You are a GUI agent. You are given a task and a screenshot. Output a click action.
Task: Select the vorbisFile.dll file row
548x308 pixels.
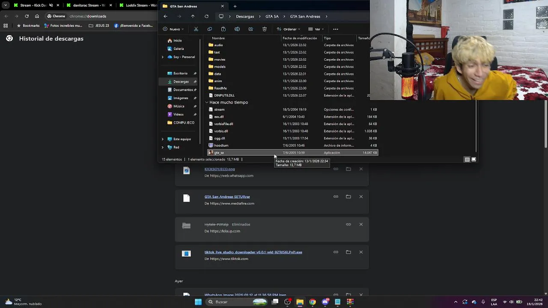click(x=292, y=124)
